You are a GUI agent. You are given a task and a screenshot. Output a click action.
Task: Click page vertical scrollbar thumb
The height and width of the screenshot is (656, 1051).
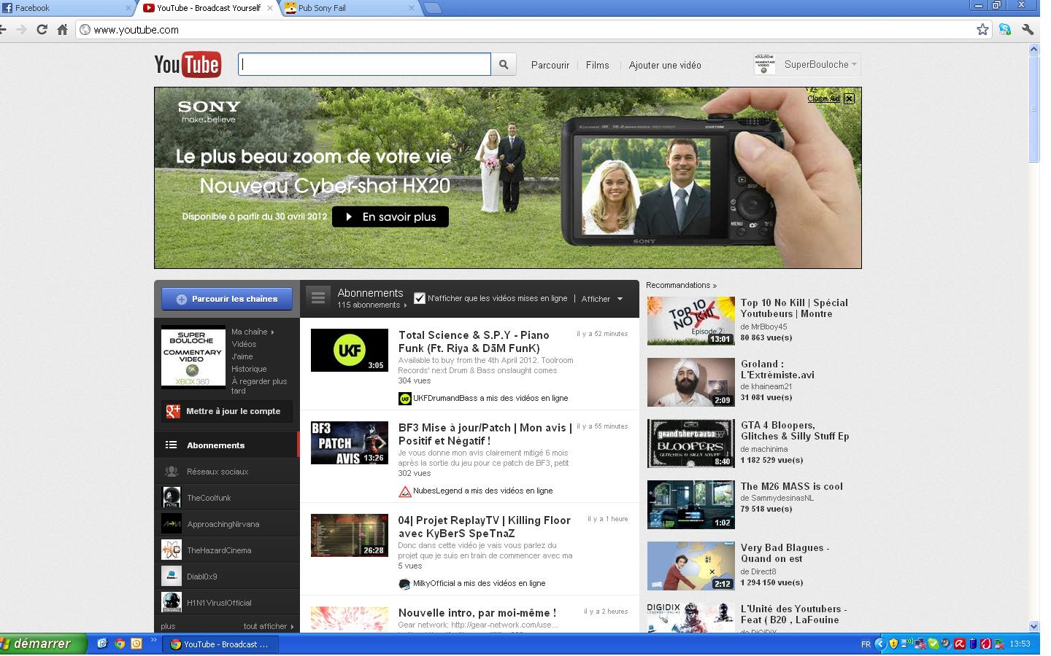coord(1033,109)
